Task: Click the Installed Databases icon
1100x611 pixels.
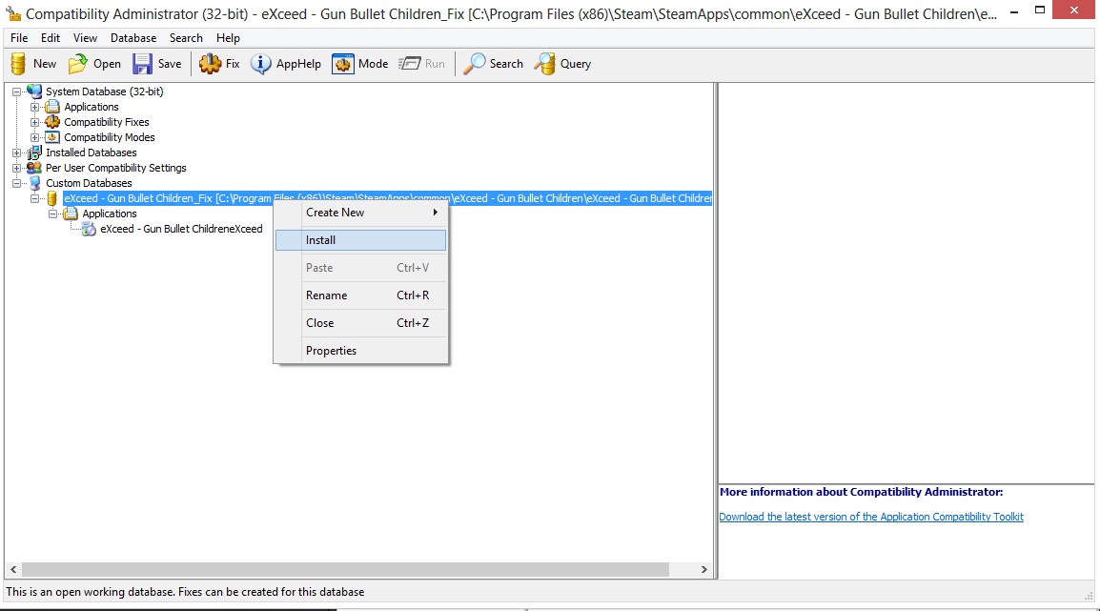Action: coord(34,153)
